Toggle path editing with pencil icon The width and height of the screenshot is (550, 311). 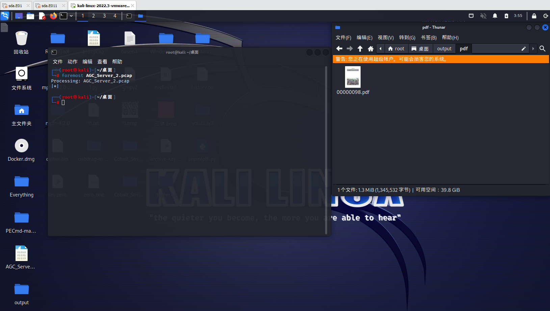(524, 49)
